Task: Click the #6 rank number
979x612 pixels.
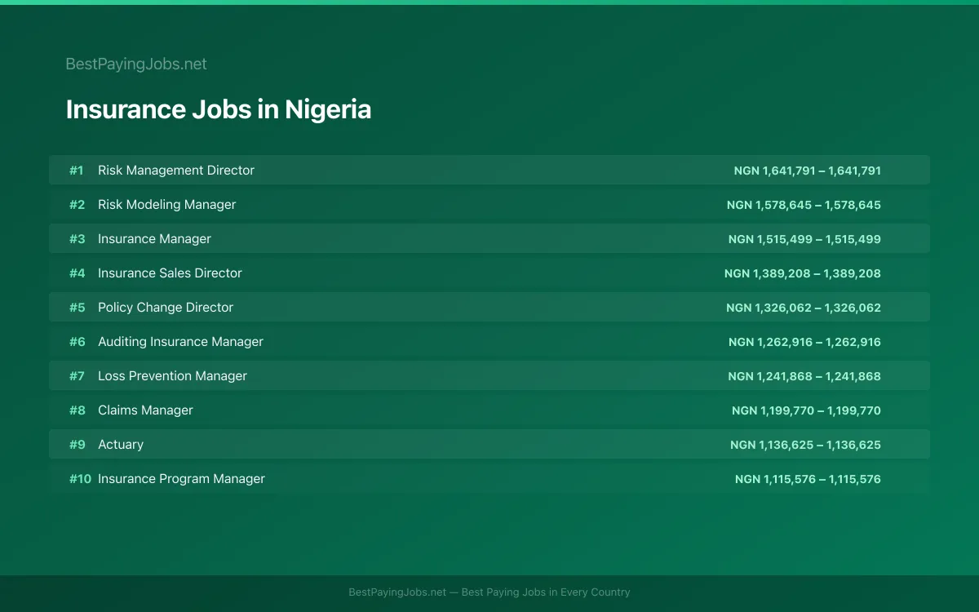Action: tap(77, 341)
